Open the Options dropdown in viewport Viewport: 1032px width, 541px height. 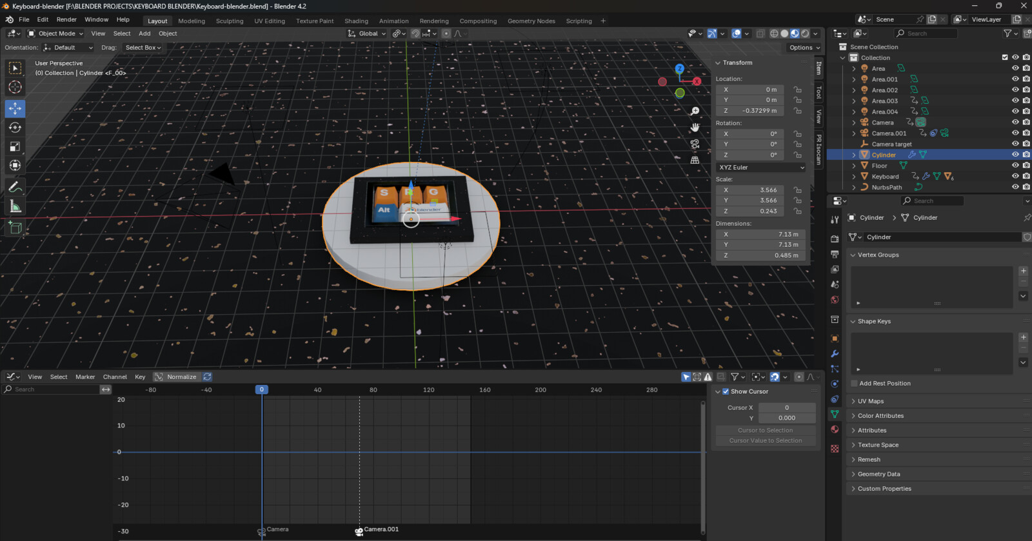[804, 48]
